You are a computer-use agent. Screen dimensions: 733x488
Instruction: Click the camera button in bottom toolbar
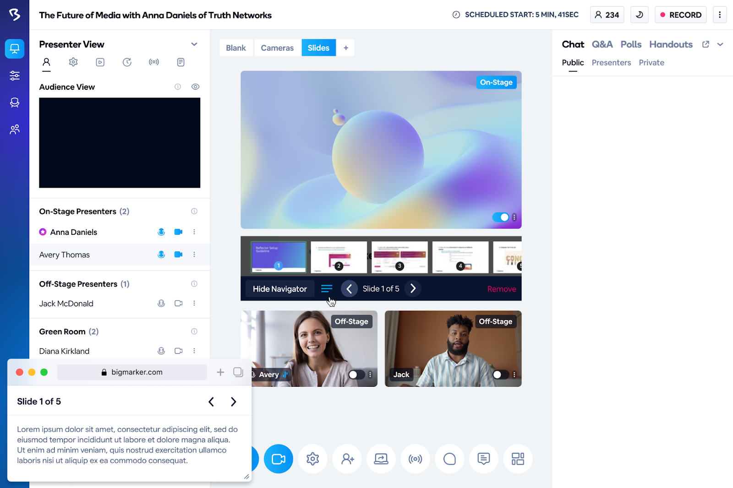pyautogui.click(x=279, y=459)
